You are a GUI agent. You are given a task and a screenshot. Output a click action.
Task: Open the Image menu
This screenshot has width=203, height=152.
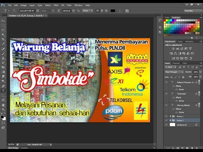(x=24, y=5)
